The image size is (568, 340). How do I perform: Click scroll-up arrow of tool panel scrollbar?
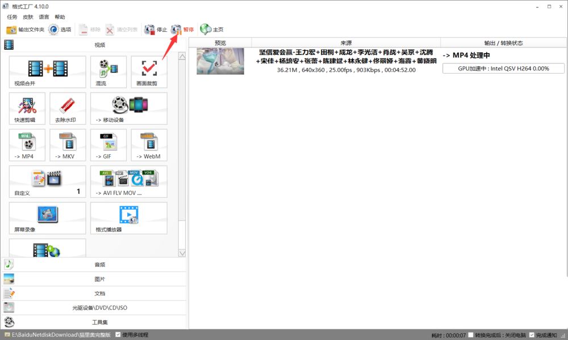pos(182,56)
